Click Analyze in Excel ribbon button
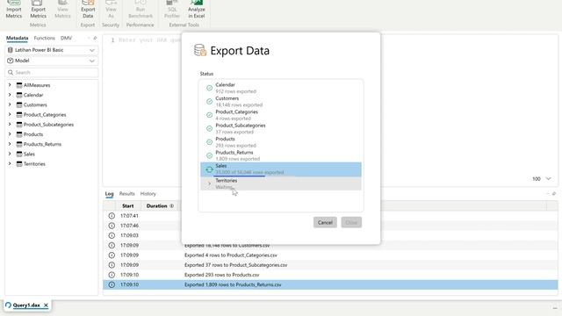The image size is (562, 316). click(197, 10)
